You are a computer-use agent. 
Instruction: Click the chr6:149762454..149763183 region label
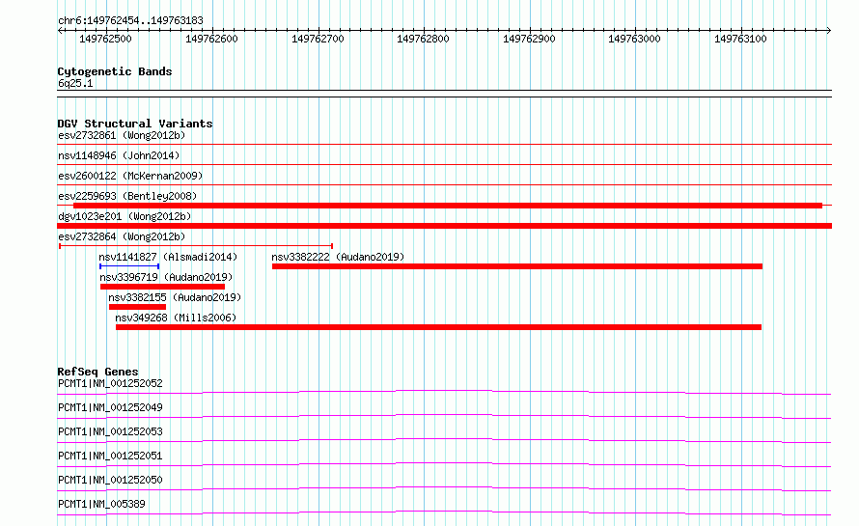pyautogui.click(x=130, y=21)
